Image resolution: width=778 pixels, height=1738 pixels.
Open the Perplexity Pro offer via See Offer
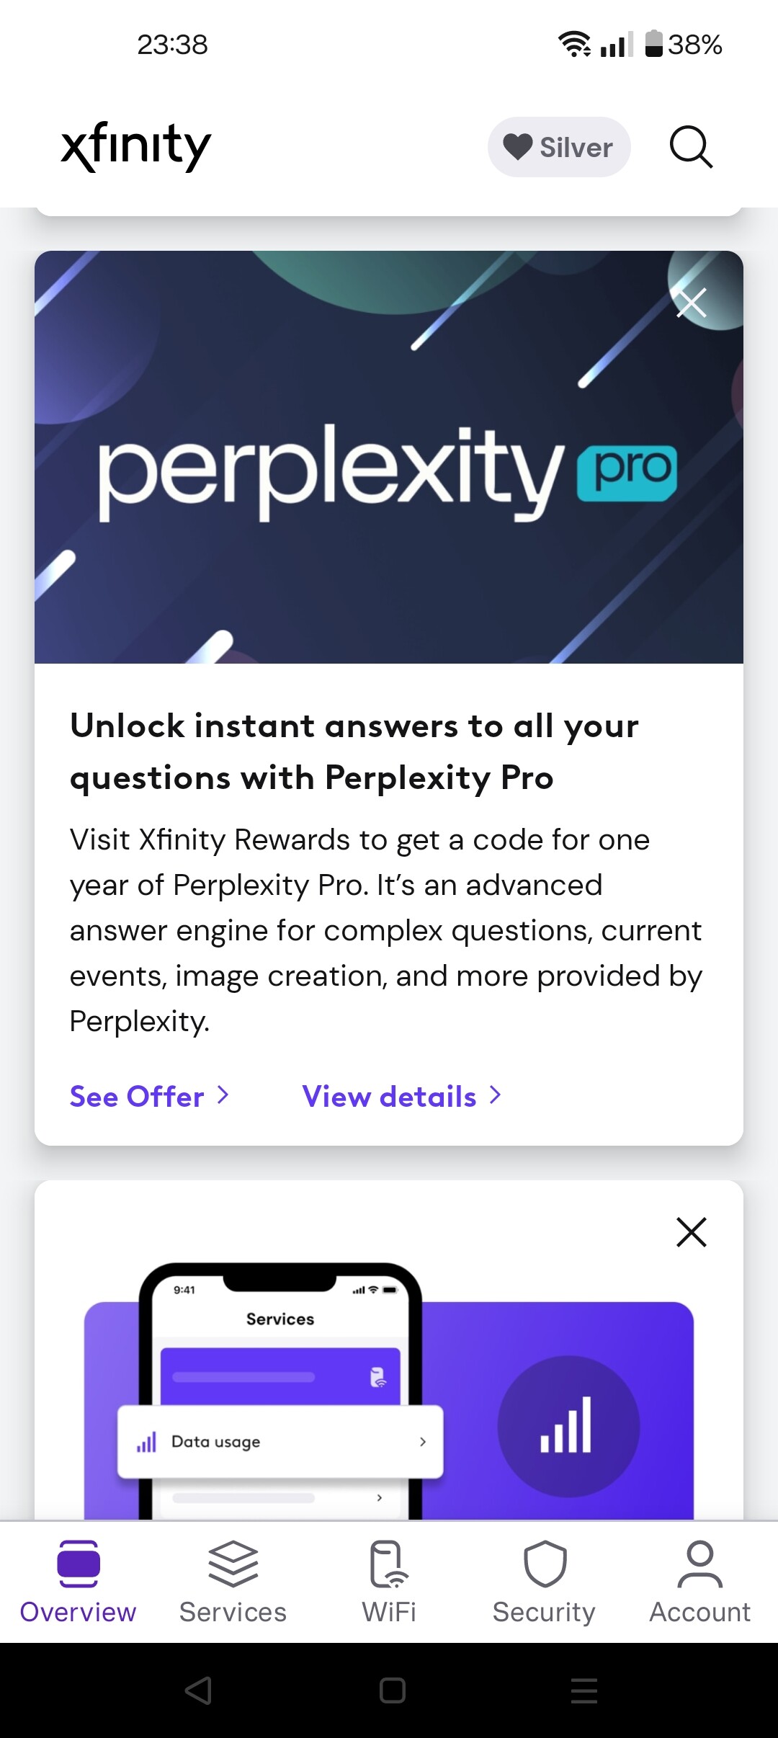(x=136, y=1096)
